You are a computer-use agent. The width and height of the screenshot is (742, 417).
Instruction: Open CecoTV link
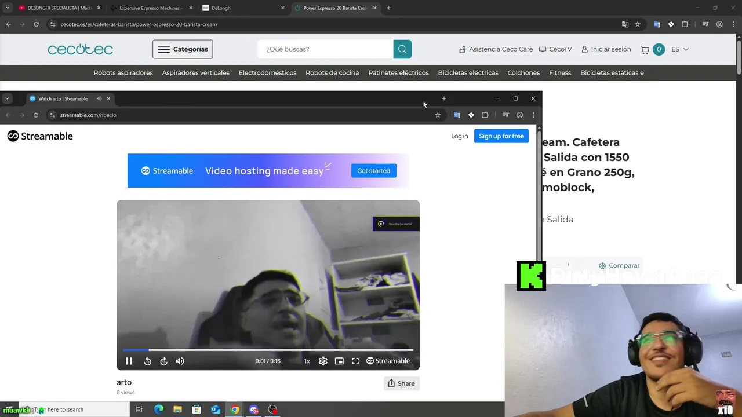555,49
